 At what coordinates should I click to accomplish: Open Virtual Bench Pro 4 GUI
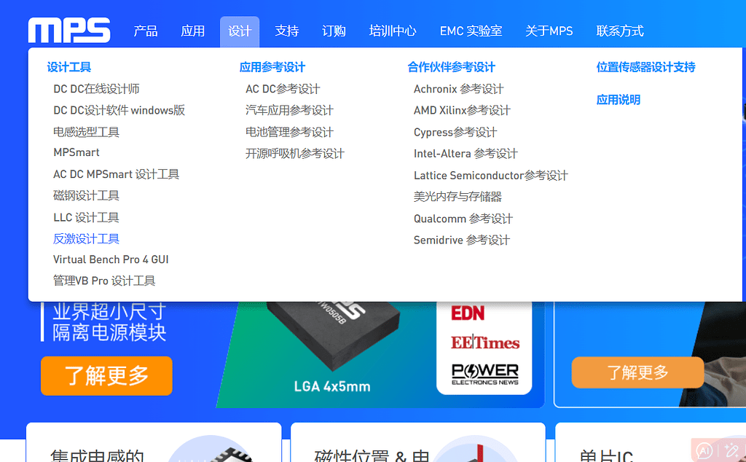tap(111, 259)
